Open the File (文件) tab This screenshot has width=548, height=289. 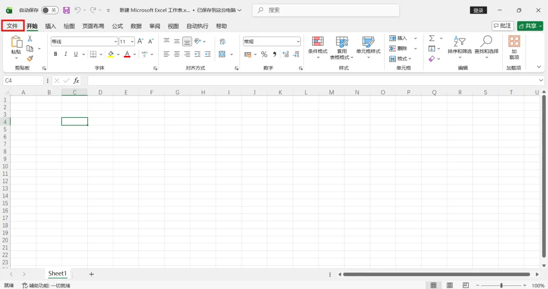click(x=12, y=26)
